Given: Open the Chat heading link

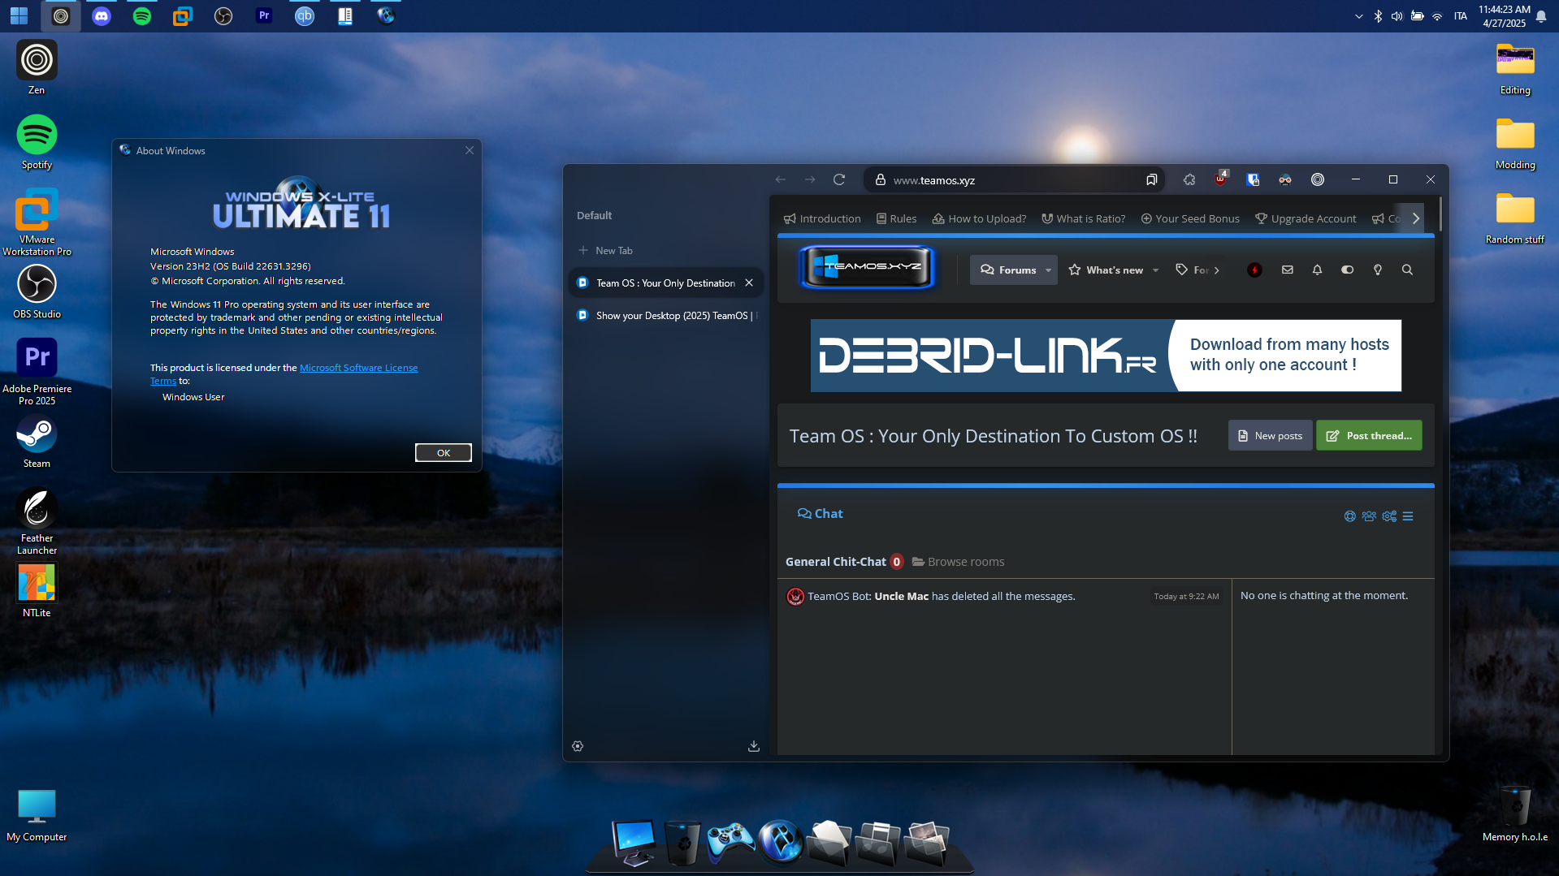Looking at the screenshot, I should click(820, 513).
